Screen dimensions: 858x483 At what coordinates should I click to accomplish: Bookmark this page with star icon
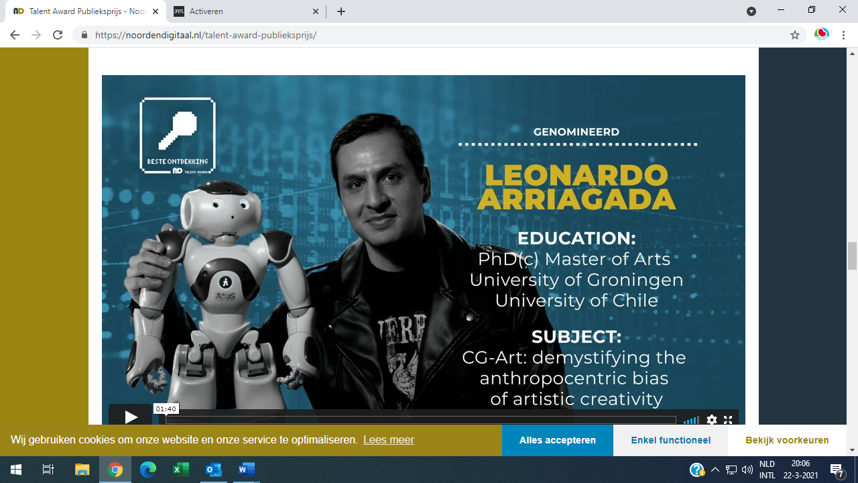point(795,35)
